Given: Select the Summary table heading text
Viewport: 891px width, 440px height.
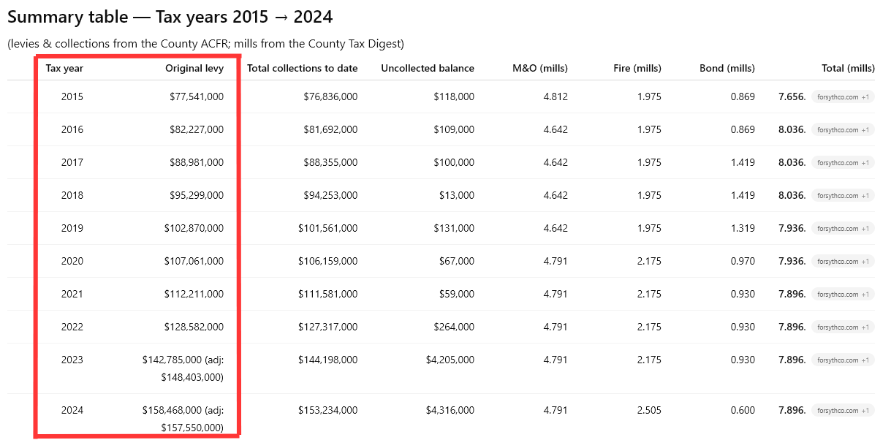Looking at the screenshot, I should (170, 17).
